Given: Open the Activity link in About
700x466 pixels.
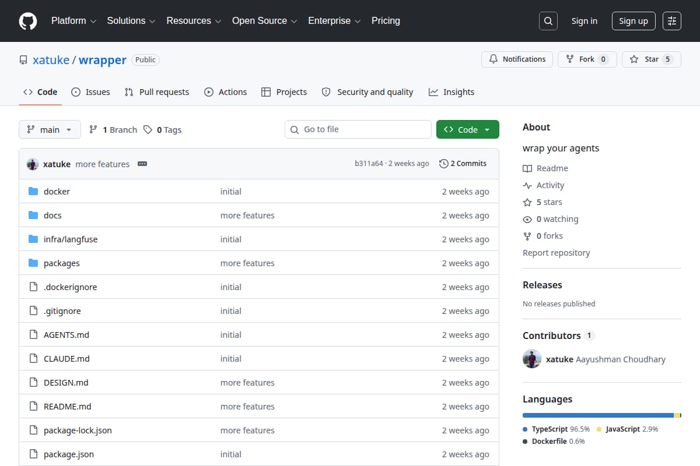Looking at the screenshot, I should click(x=544, y=185).
